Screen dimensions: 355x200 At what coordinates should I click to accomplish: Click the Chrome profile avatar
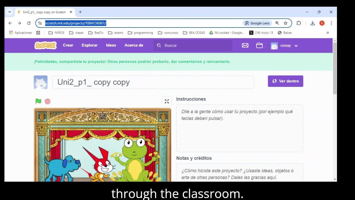coord(322,23)
